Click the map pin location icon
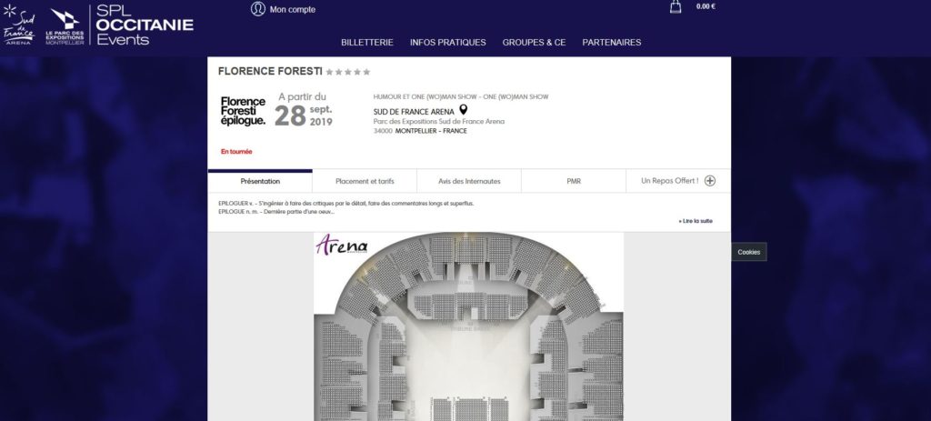931x421 pixels. click(463, 110)
